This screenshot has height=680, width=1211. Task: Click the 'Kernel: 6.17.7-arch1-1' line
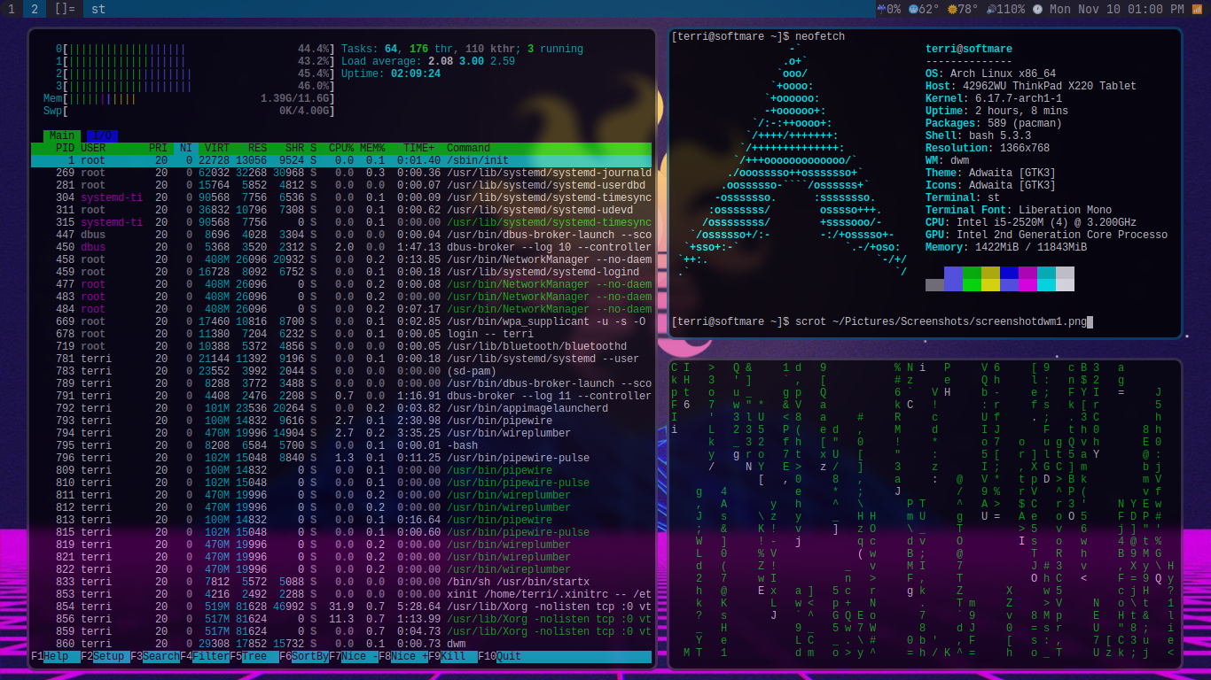tap(994, 98)
